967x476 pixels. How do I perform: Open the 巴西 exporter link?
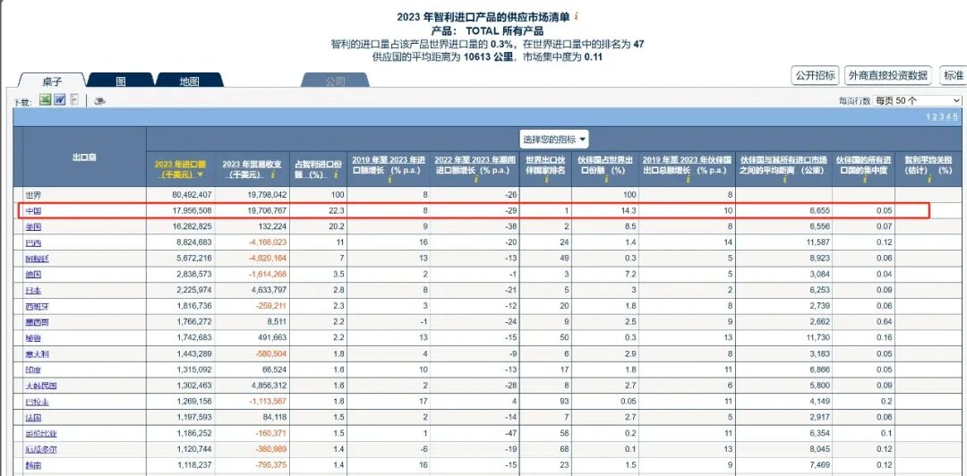tap(33, 243)
